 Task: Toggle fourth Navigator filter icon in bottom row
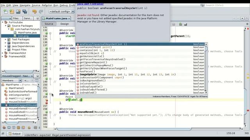(x=18, y=128)
